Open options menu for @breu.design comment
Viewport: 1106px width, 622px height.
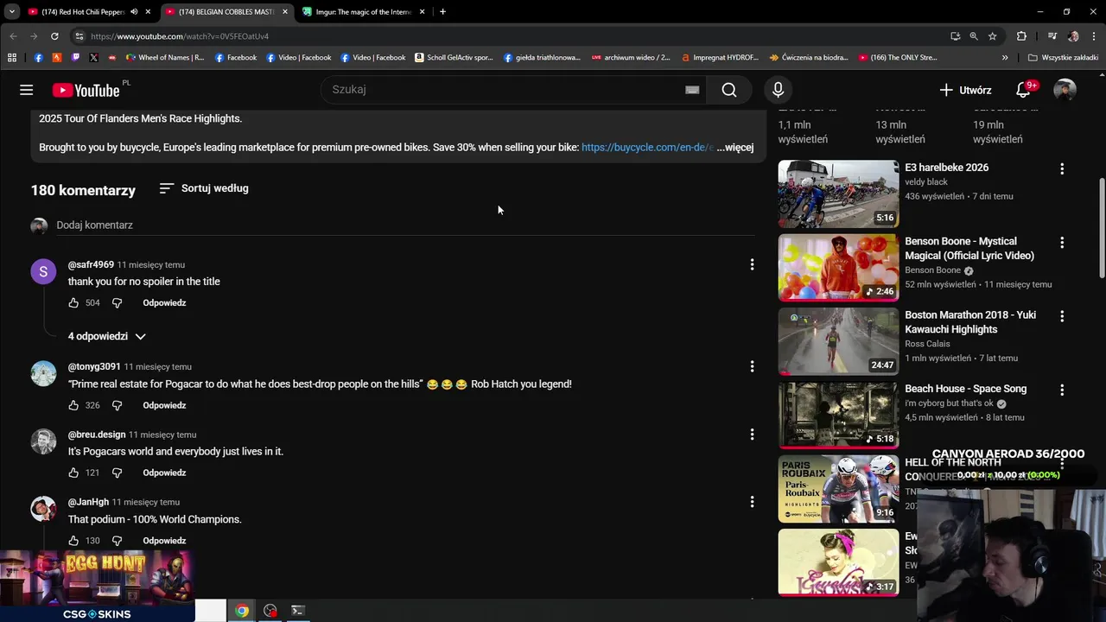click(x=752, y=435)
